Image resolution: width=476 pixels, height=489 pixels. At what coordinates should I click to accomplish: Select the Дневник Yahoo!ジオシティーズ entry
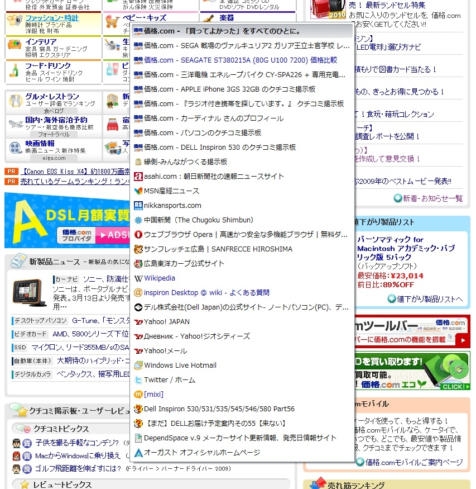click(x=242, y=336)
